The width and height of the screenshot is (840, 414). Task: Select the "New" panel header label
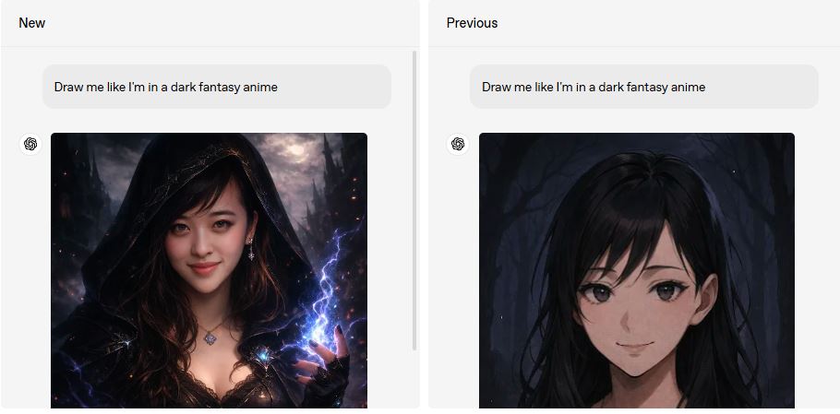[31, 23]
